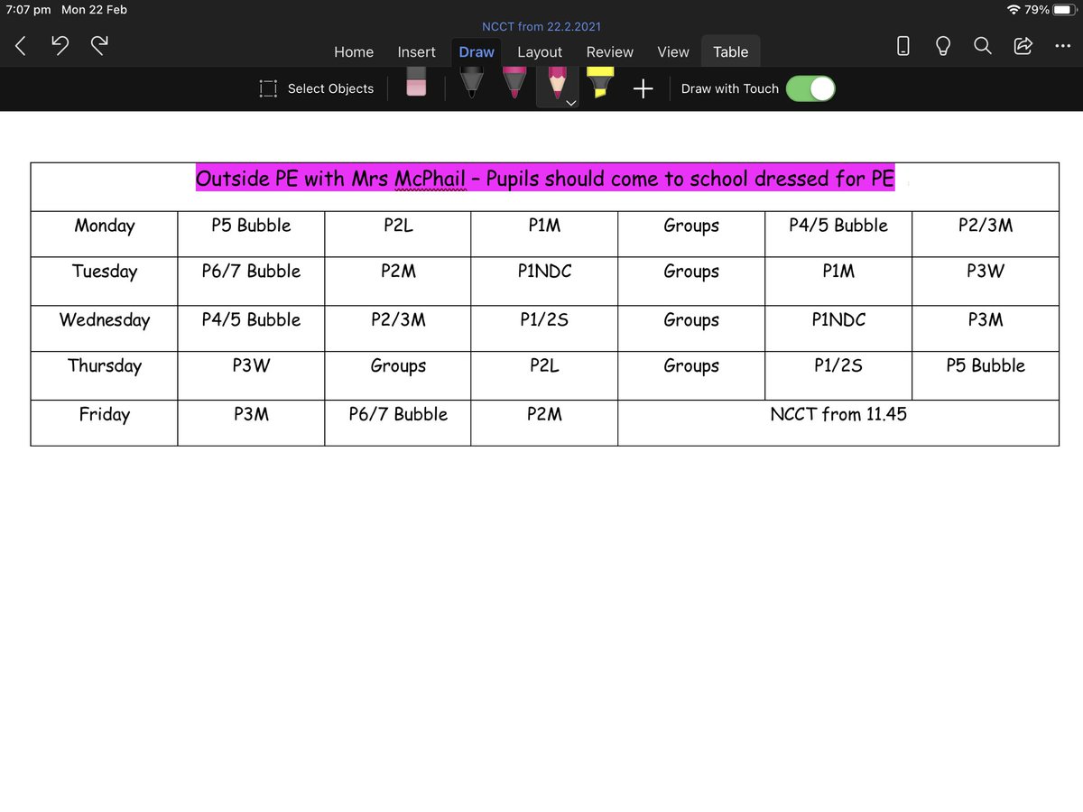Click Thursday's P2L cell

[x=544, y=375]
